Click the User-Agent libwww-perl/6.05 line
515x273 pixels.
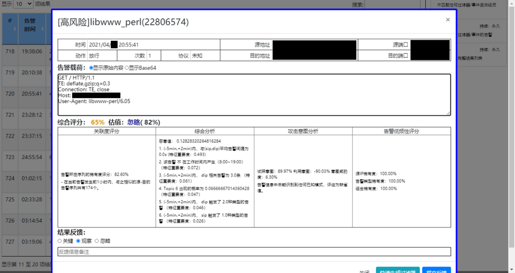coord(94,101)
